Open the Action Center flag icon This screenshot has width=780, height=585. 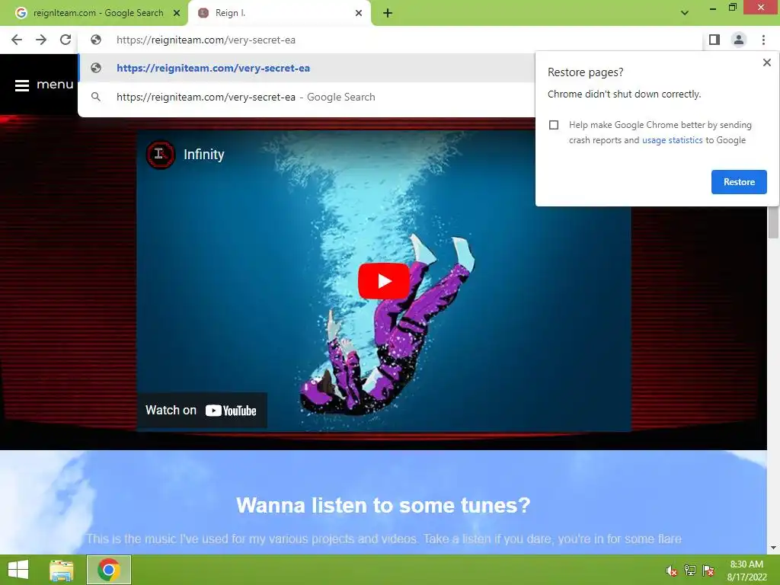[x=708, y=571]
